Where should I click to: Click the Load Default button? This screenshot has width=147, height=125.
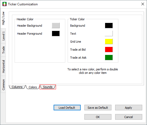tap(67, 108)
